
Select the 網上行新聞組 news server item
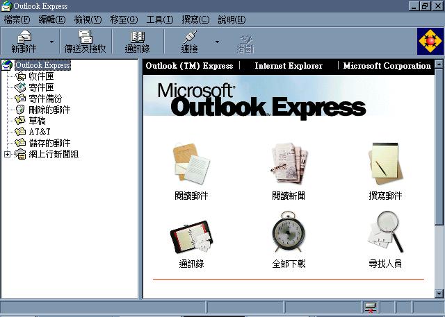pos(54,154)
